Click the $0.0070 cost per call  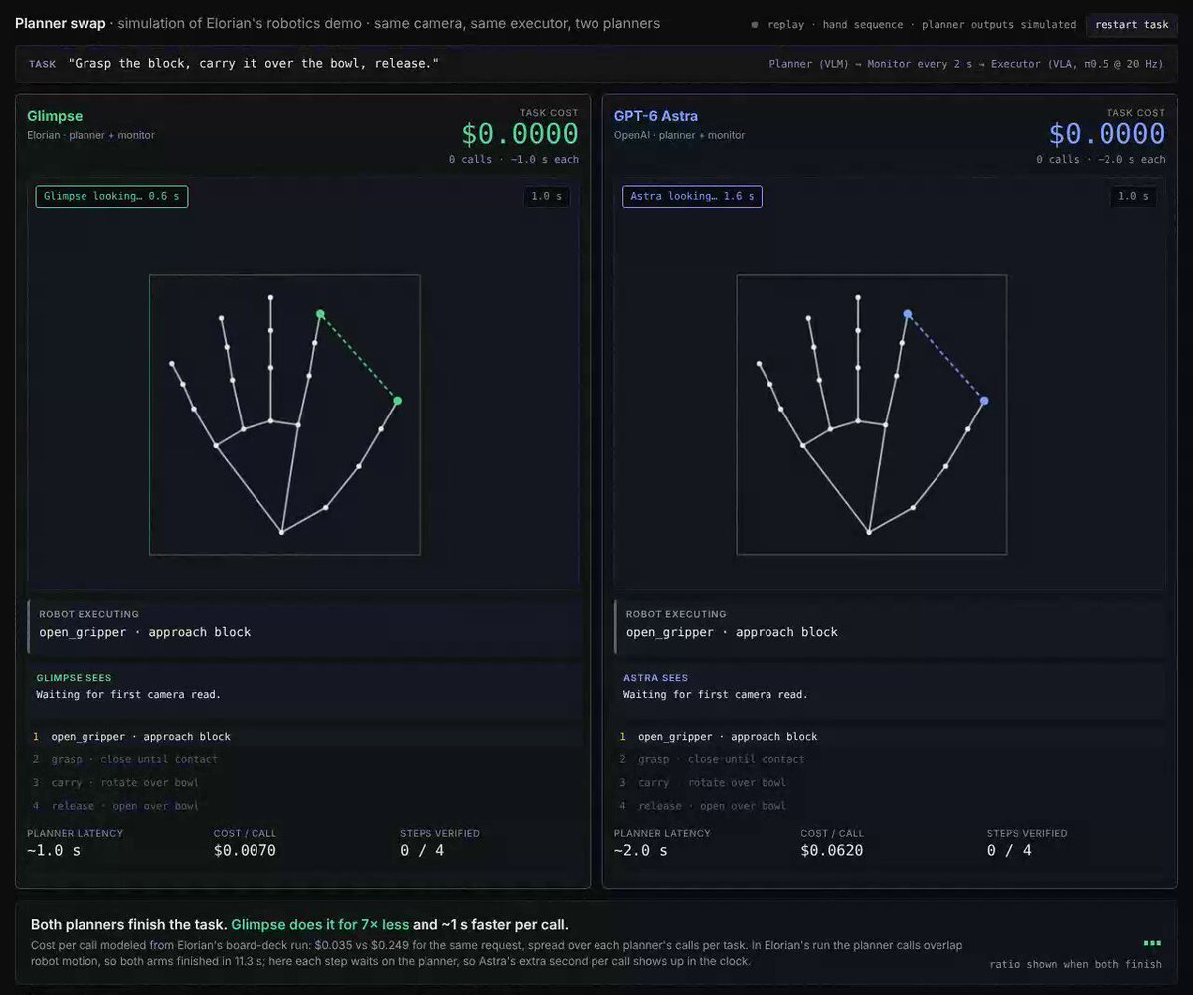click(x=245, y=850)
